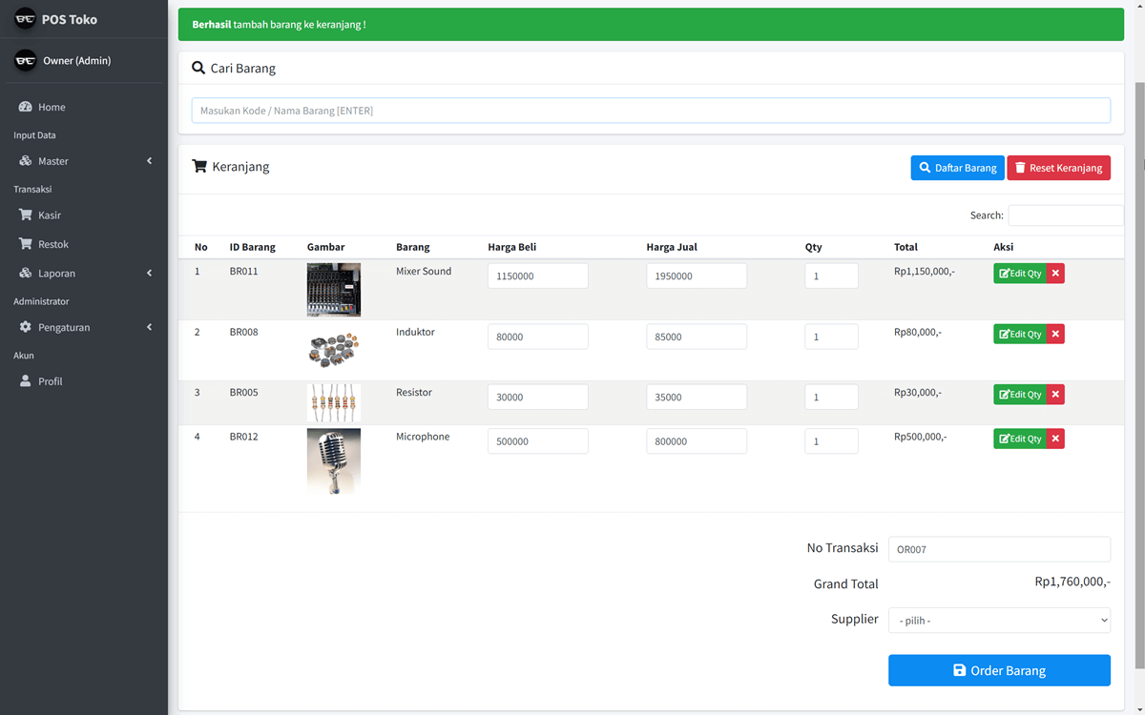Click Edit Qty for Mixer Sound

pyautogui.click(x=1020, y=274)
